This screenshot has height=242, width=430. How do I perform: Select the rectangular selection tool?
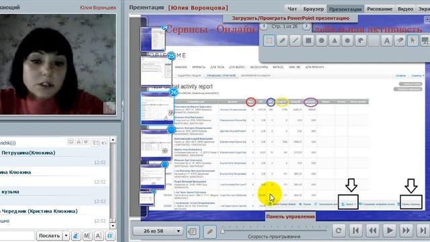(x=269, y=40)
